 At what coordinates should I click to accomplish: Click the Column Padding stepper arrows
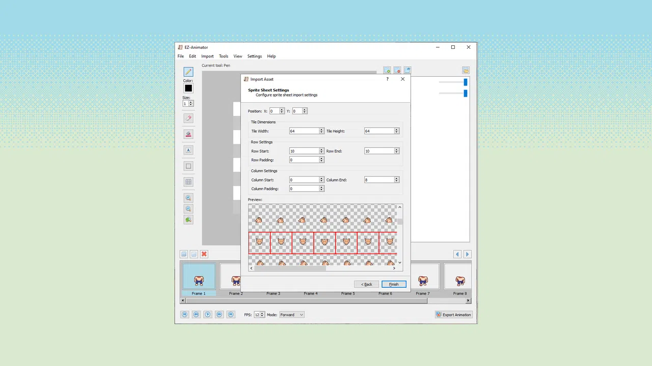[x=322, y=189]
